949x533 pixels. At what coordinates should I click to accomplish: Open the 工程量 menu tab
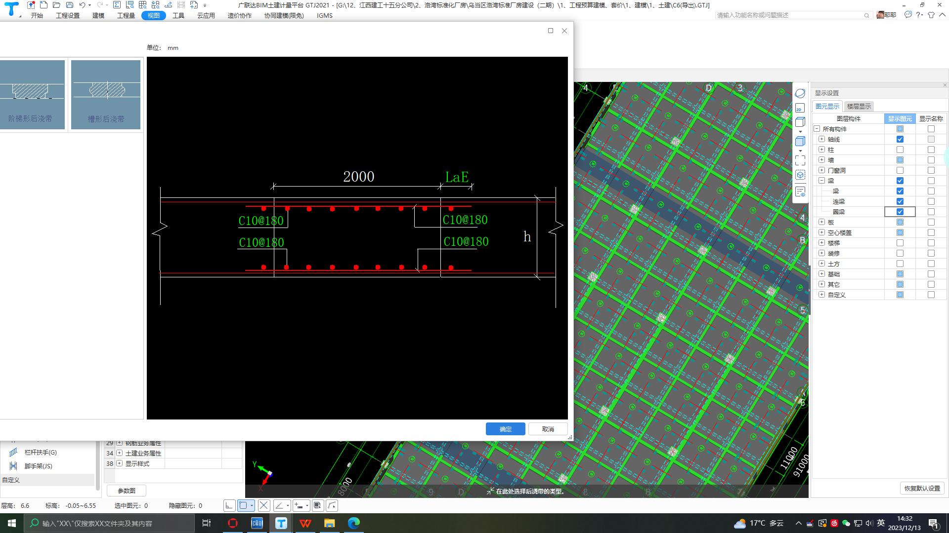click(x=126, y=15)
